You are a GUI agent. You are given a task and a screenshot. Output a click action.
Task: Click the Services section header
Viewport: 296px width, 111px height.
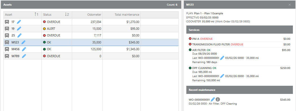coord(239,30)
